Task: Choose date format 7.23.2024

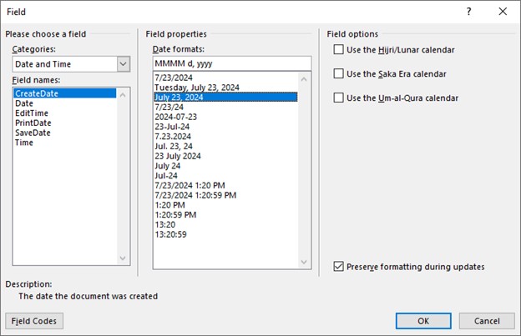Action: point(225,137)
